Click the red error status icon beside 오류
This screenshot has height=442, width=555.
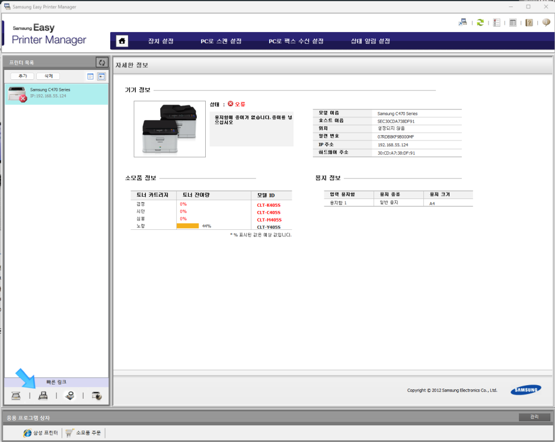tap(231, 104)
